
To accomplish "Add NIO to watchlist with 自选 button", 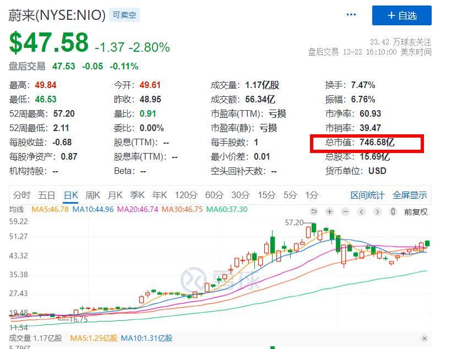I will (401, 15).
